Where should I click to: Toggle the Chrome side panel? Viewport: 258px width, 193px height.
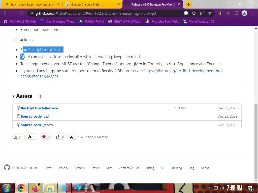(236, 13)
